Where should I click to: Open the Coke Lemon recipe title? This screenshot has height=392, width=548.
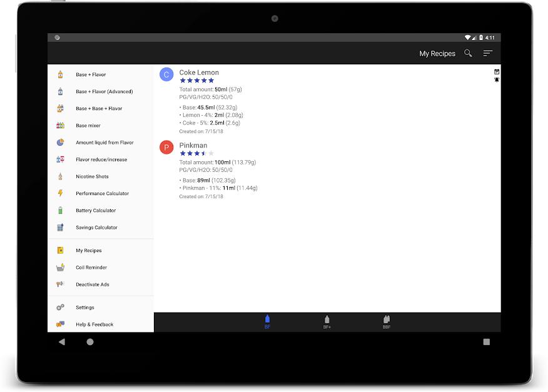(199, 73)
